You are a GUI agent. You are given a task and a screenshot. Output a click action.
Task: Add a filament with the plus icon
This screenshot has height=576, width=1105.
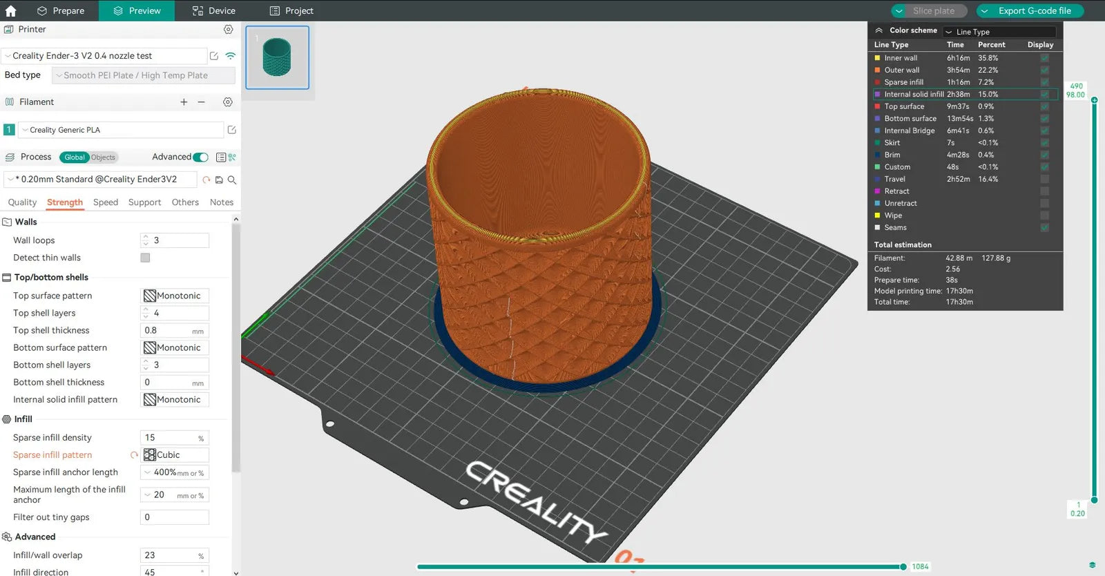[x=184, y=102]
